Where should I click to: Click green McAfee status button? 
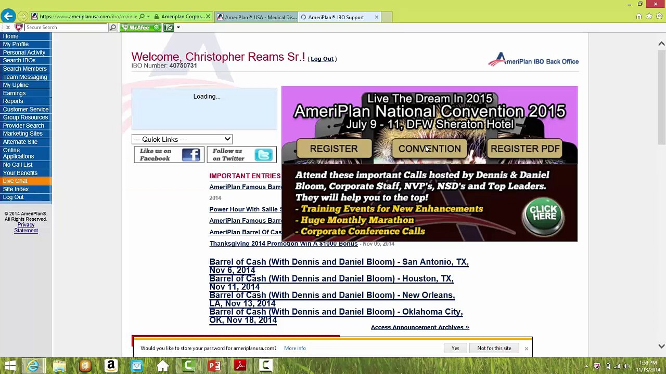tap(140, 28)
